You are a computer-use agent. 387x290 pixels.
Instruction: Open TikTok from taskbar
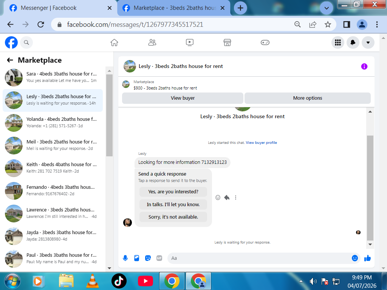[119, 281]
